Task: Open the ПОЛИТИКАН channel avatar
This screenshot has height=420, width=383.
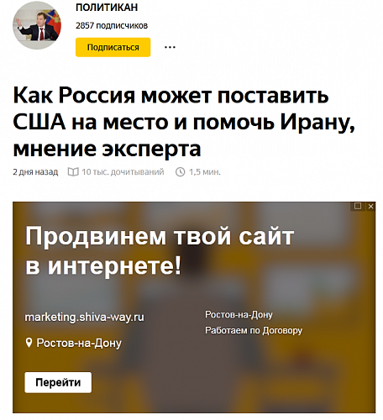Action: point(37,25)
